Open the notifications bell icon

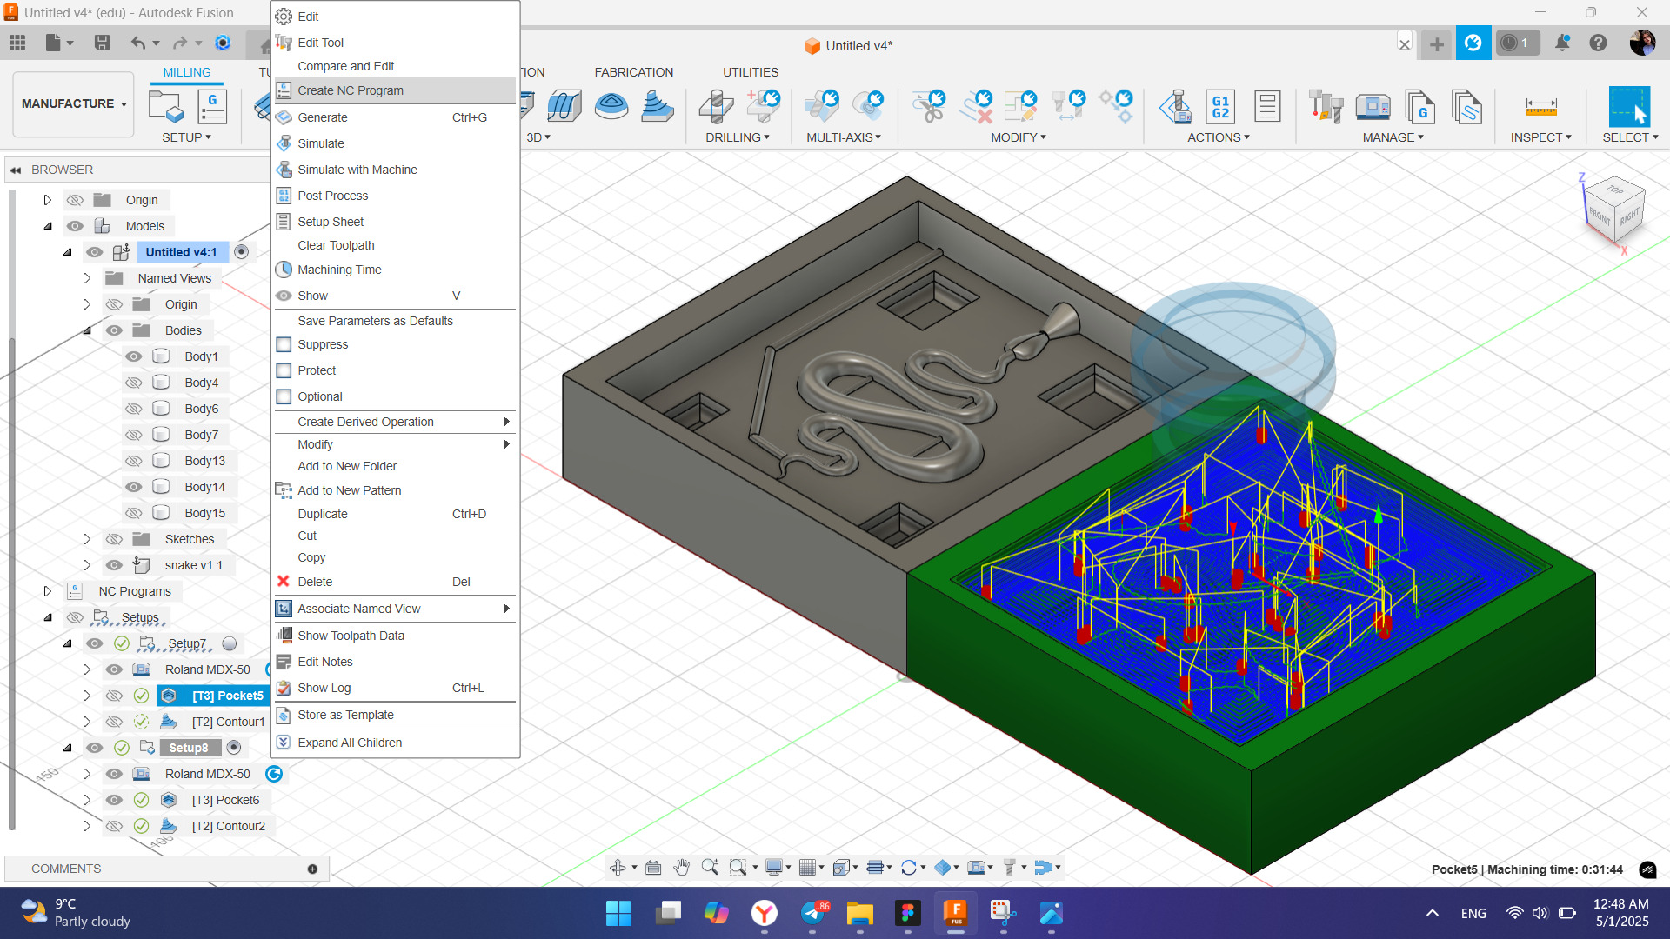pos(1562,43)
